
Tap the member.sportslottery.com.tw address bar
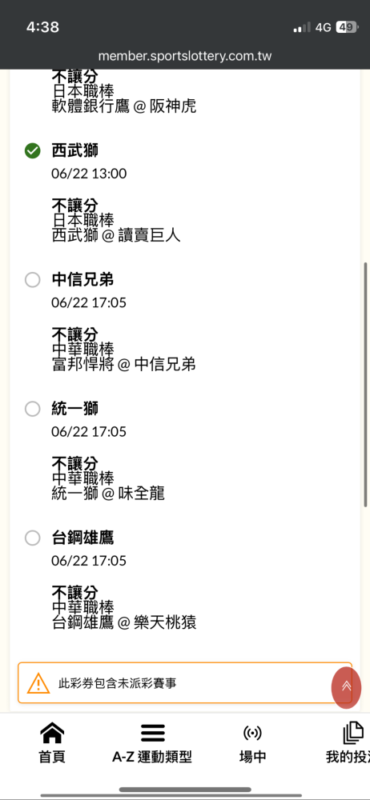[185, 56]
